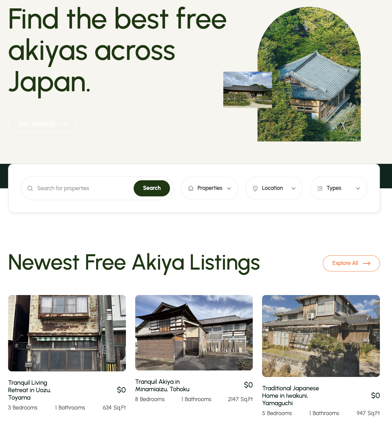The image size is (392, 430).
Task: Expand the Types dropdown chevron
Action: coord(358,188)
